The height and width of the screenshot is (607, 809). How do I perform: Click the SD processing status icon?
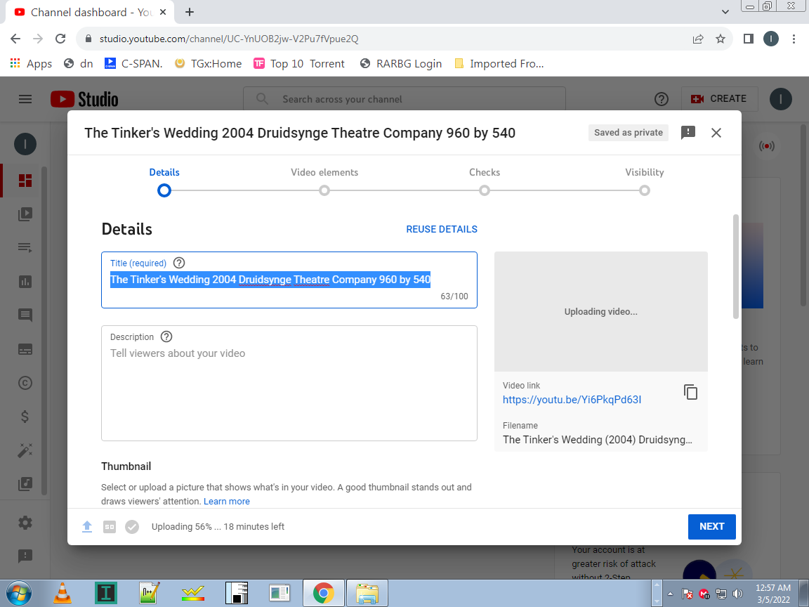(110, 526)
